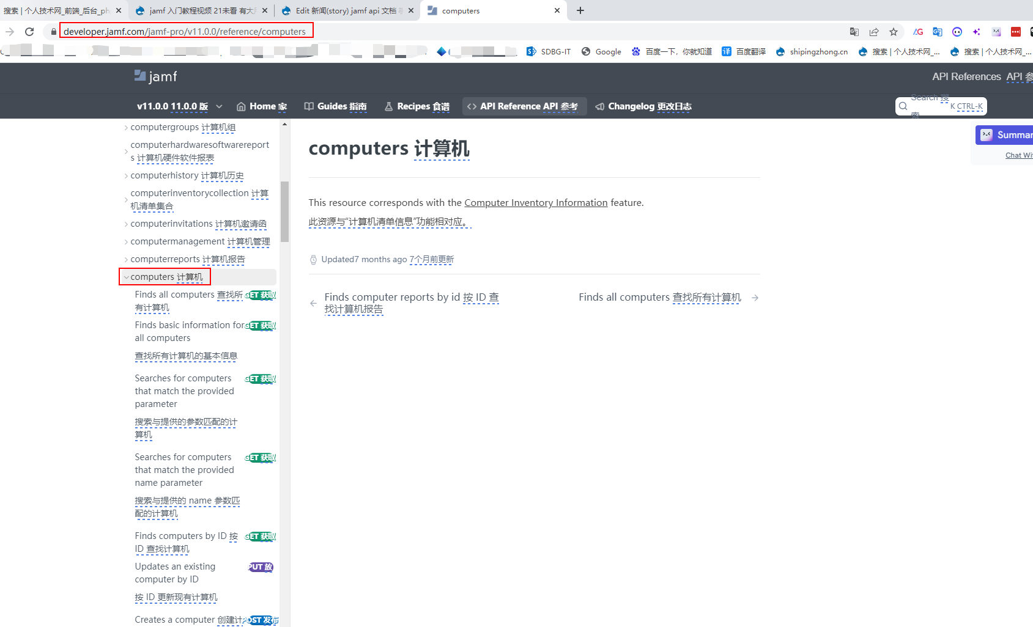Open Recipes in navigation bar
The height and width of the screenshot is (627, 1033).
(417, 106)
